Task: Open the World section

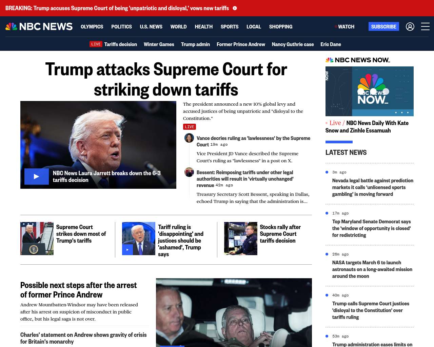Action: [x=179, y=26]
